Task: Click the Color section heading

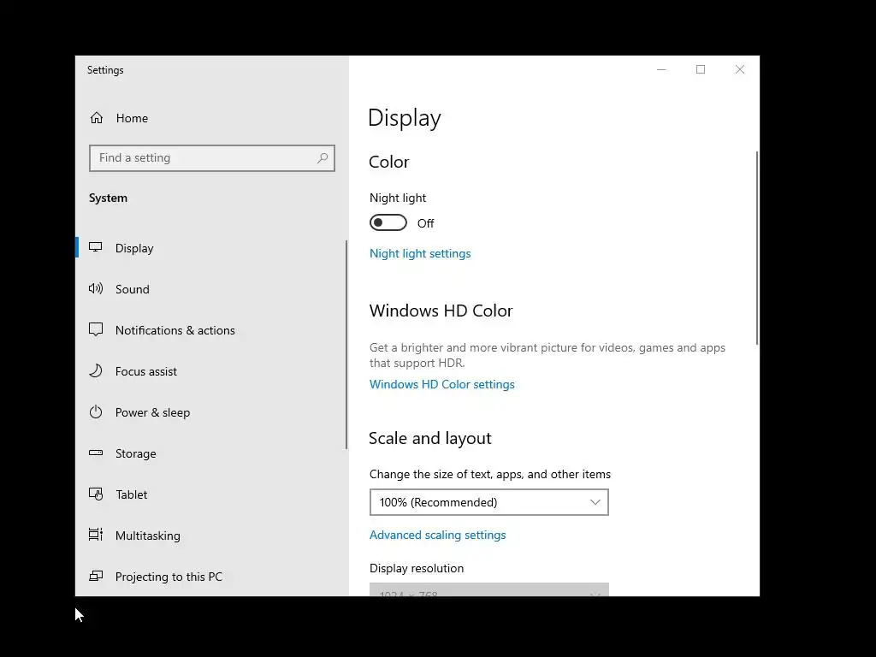Action: click(x=389, y=162)
